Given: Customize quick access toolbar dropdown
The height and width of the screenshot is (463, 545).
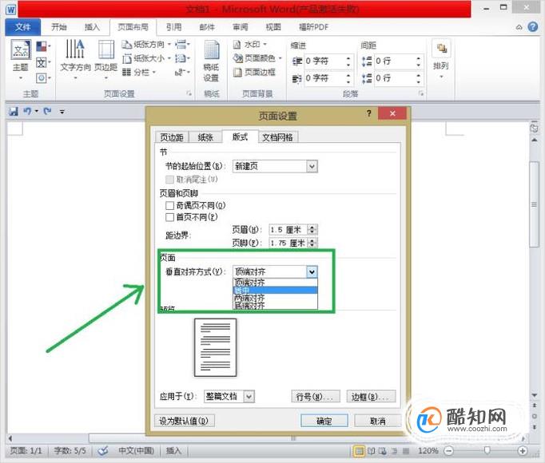Looking at the screenshot, I should pos(62,112).
